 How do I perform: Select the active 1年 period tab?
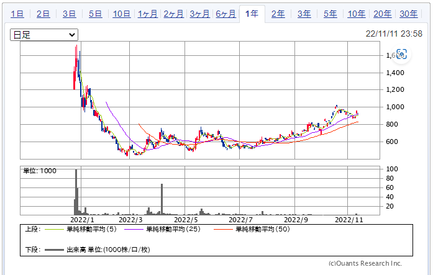[252, 14]
